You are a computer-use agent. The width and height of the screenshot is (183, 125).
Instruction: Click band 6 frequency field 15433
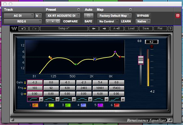pos(116,88)
